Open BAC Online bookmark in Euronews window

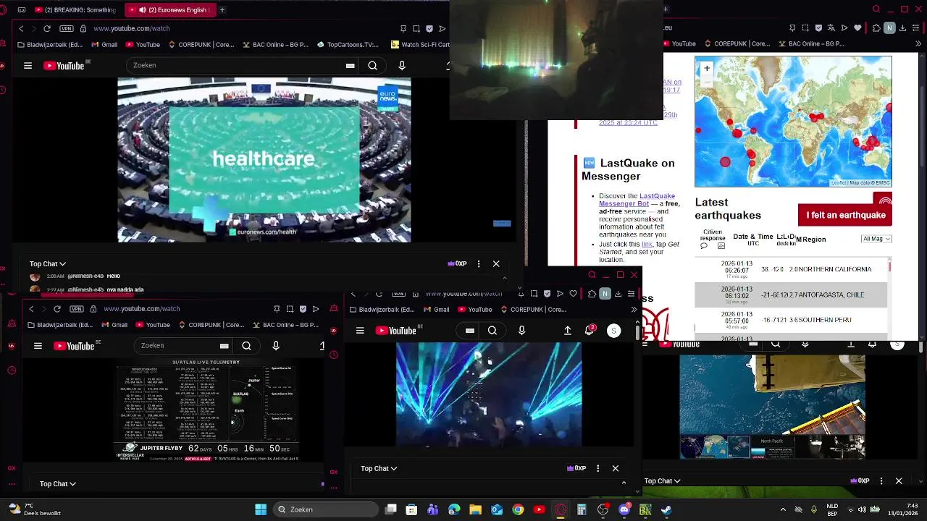[275, 45]
